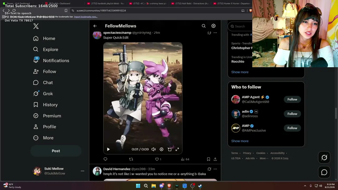The image size is (338, 190).
Task: Open the floating Grok button
Action: (x=324, y=158)
